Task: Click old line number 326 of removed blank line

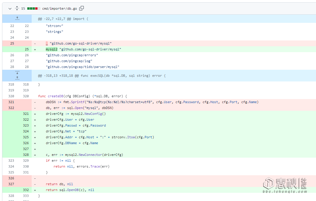Action: 11,178
